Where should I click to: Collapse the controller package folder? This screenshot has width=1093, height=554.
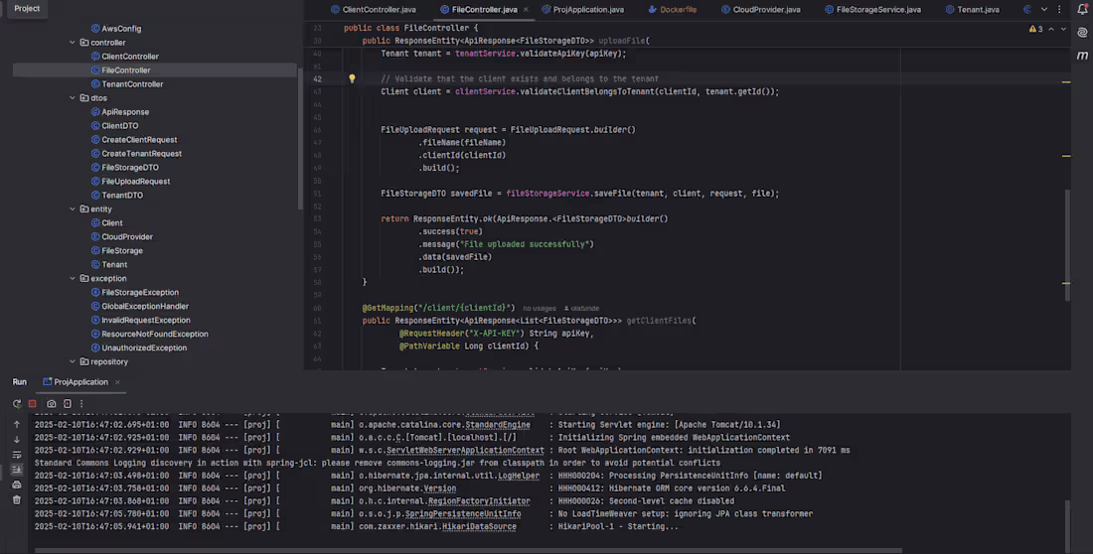pos(74,43)
